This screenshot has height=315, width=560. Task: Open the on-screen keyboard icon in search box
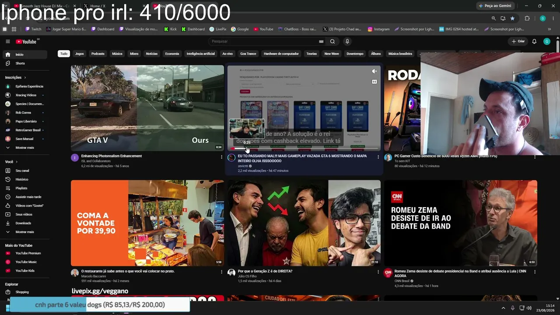pyautogui.click(x=321, y=42)
